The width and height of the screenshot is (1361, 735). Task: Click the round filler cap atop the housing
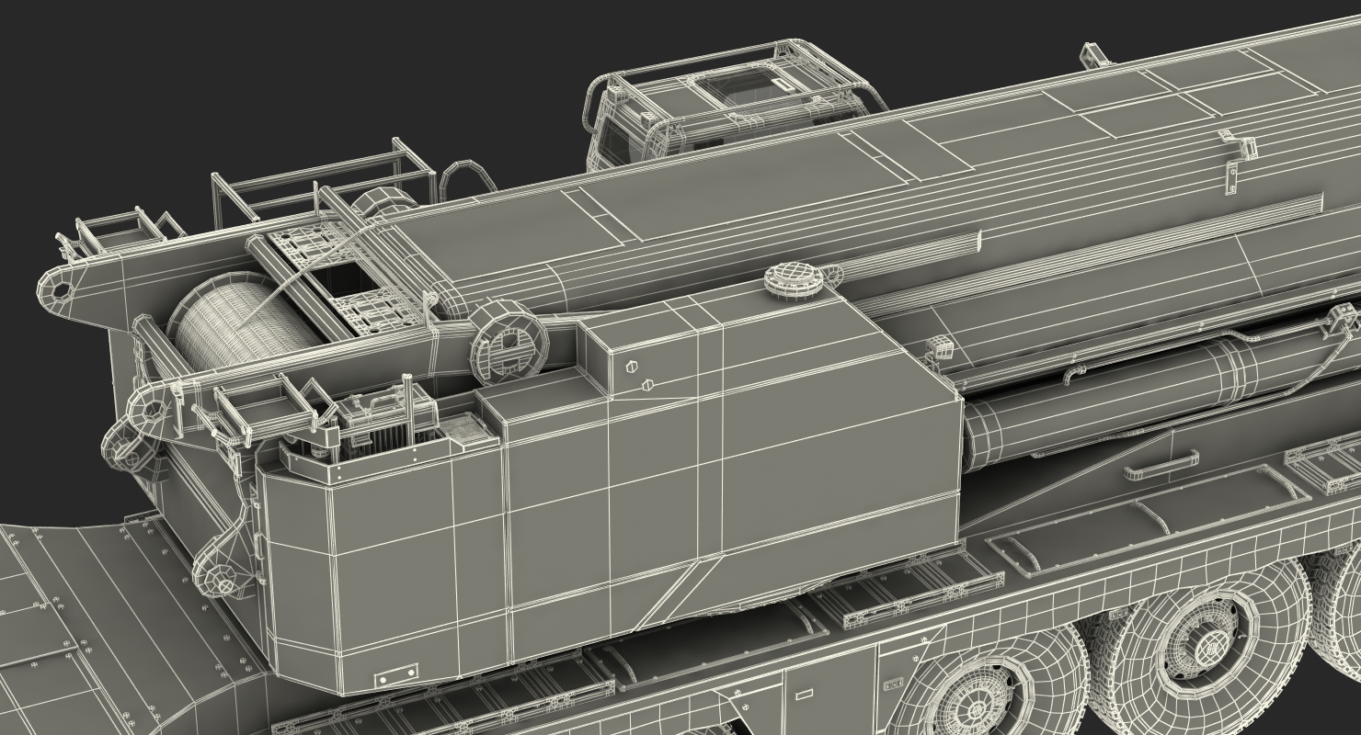[x=793, y=279]
